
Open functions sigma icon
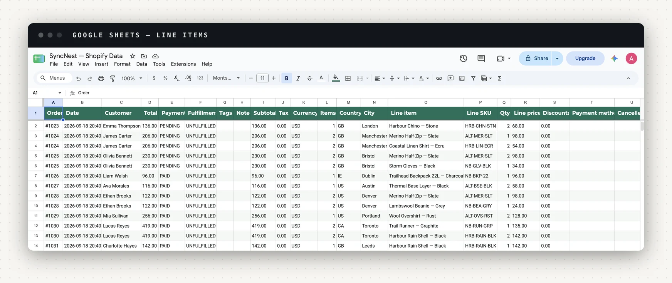[x=500, y=78]
